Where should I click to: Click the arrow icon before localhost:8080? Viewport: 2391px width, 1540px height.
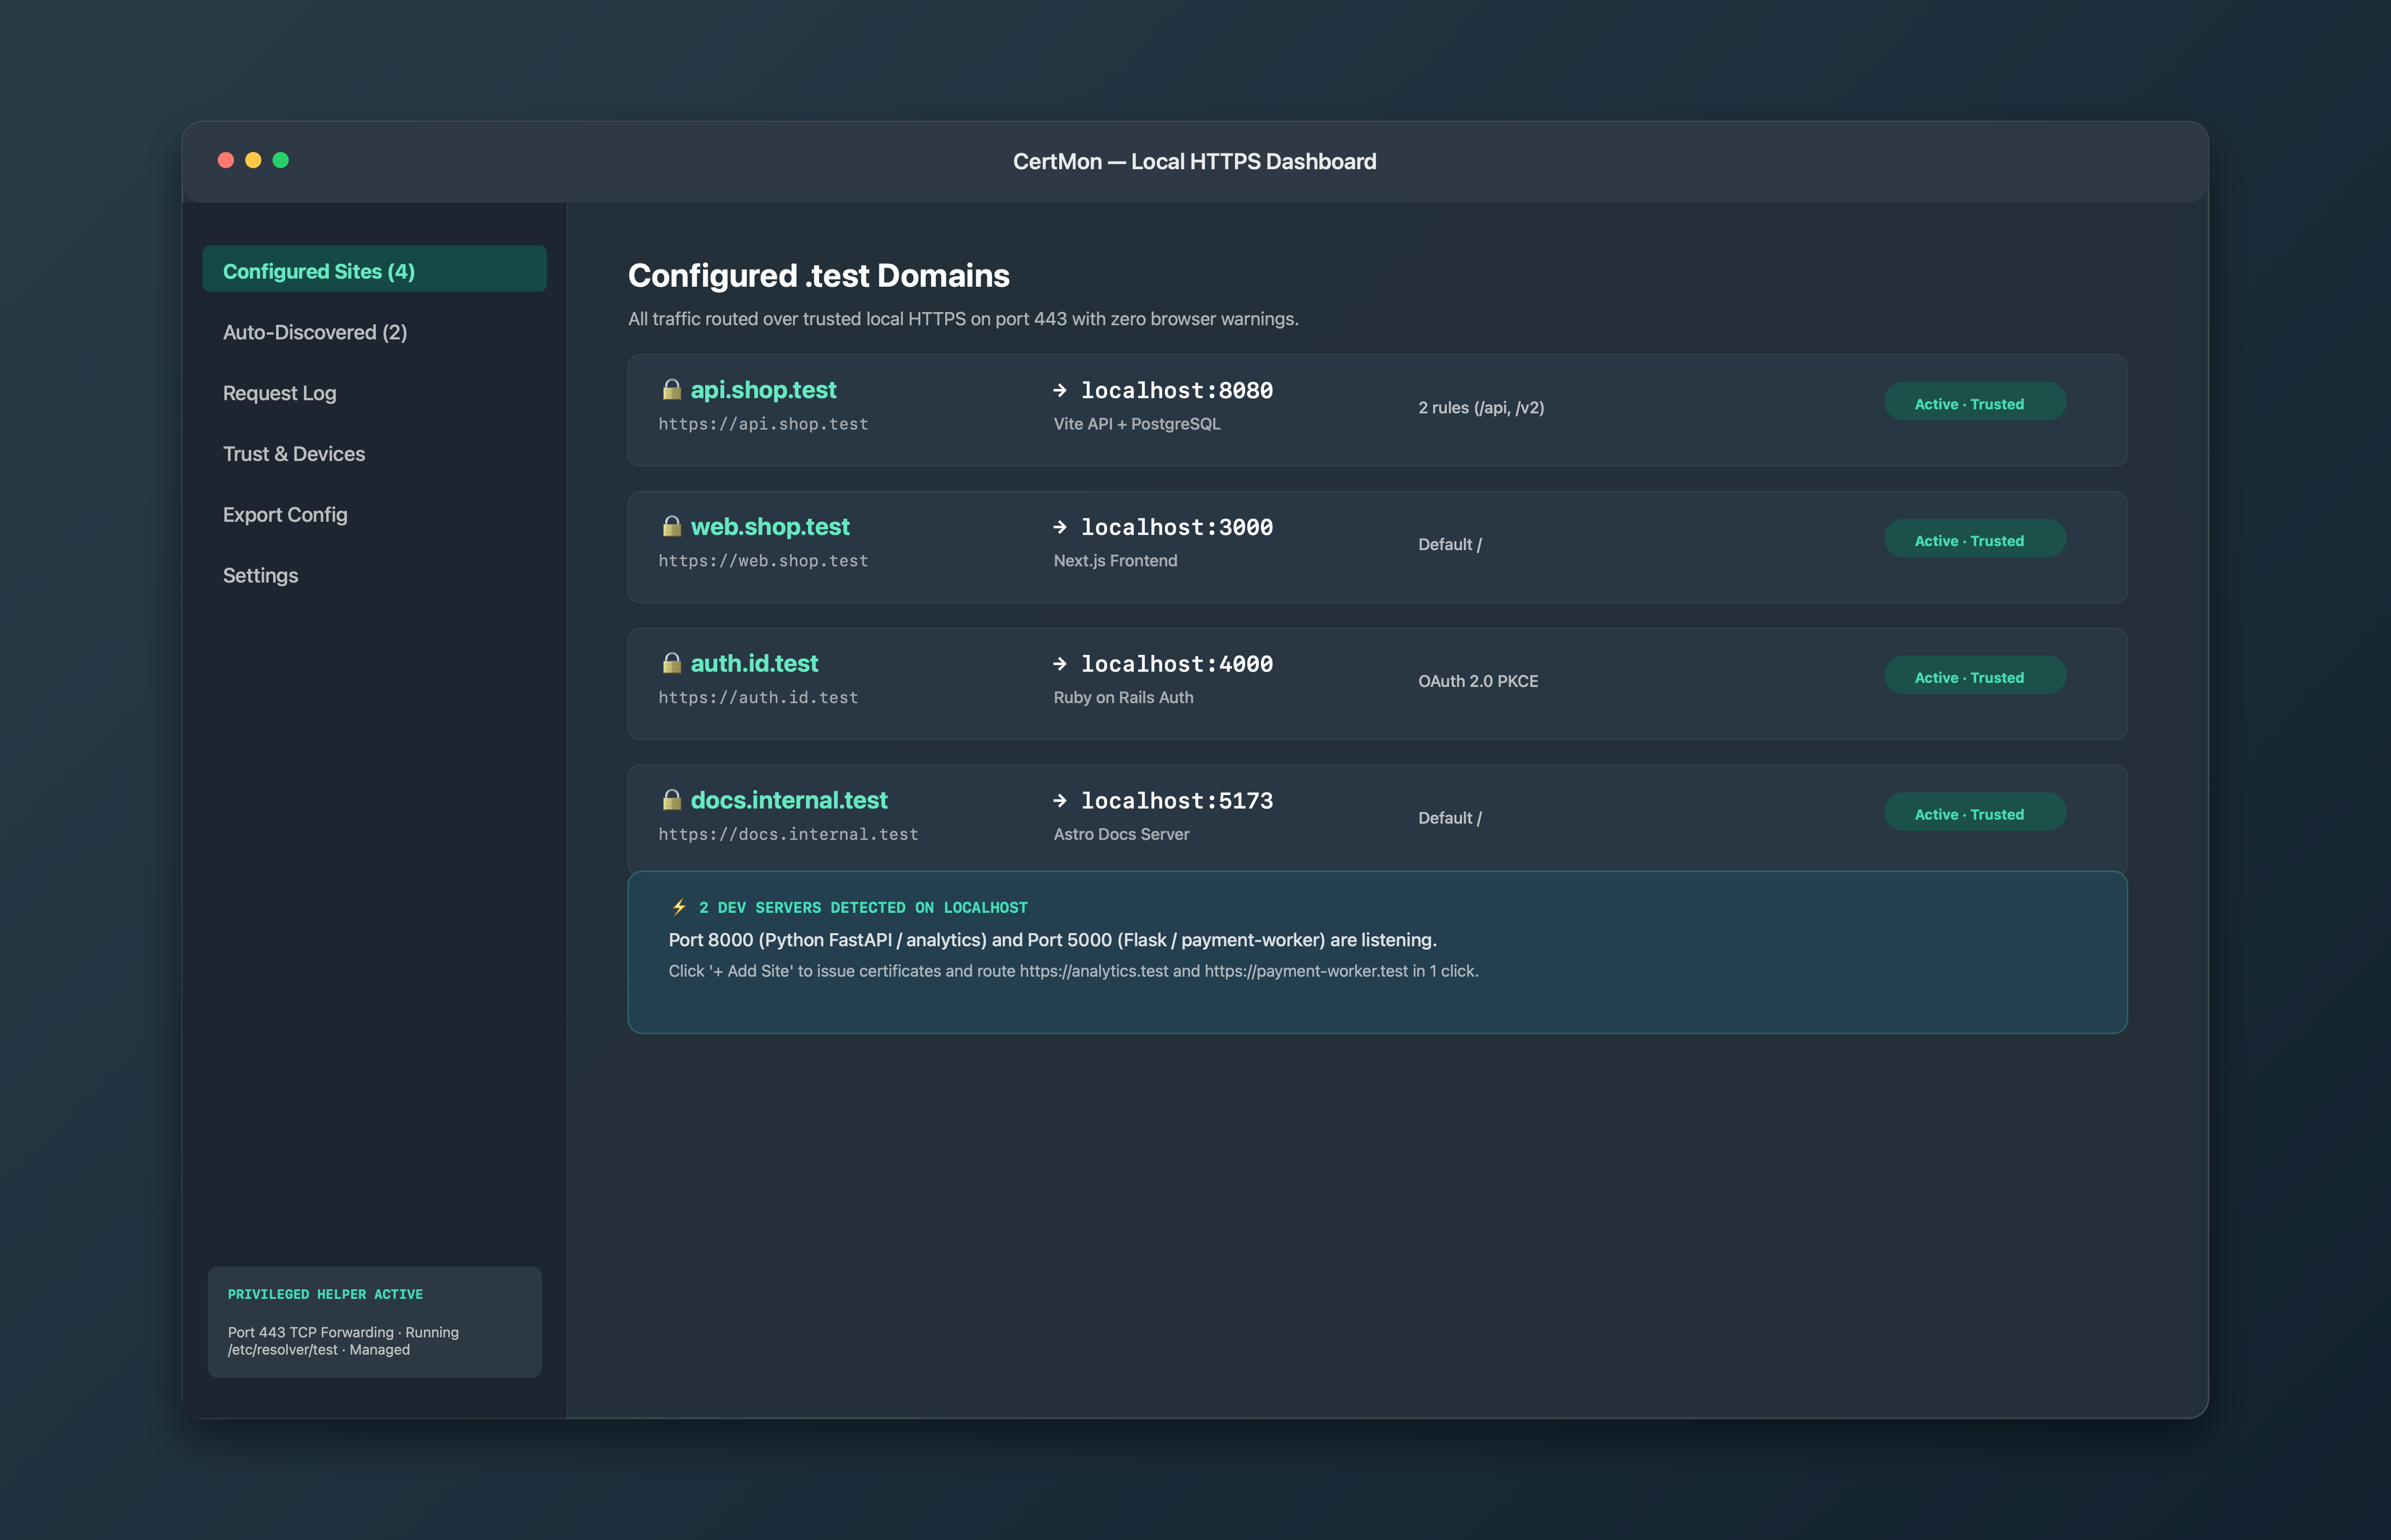[x=1060, y=390]
